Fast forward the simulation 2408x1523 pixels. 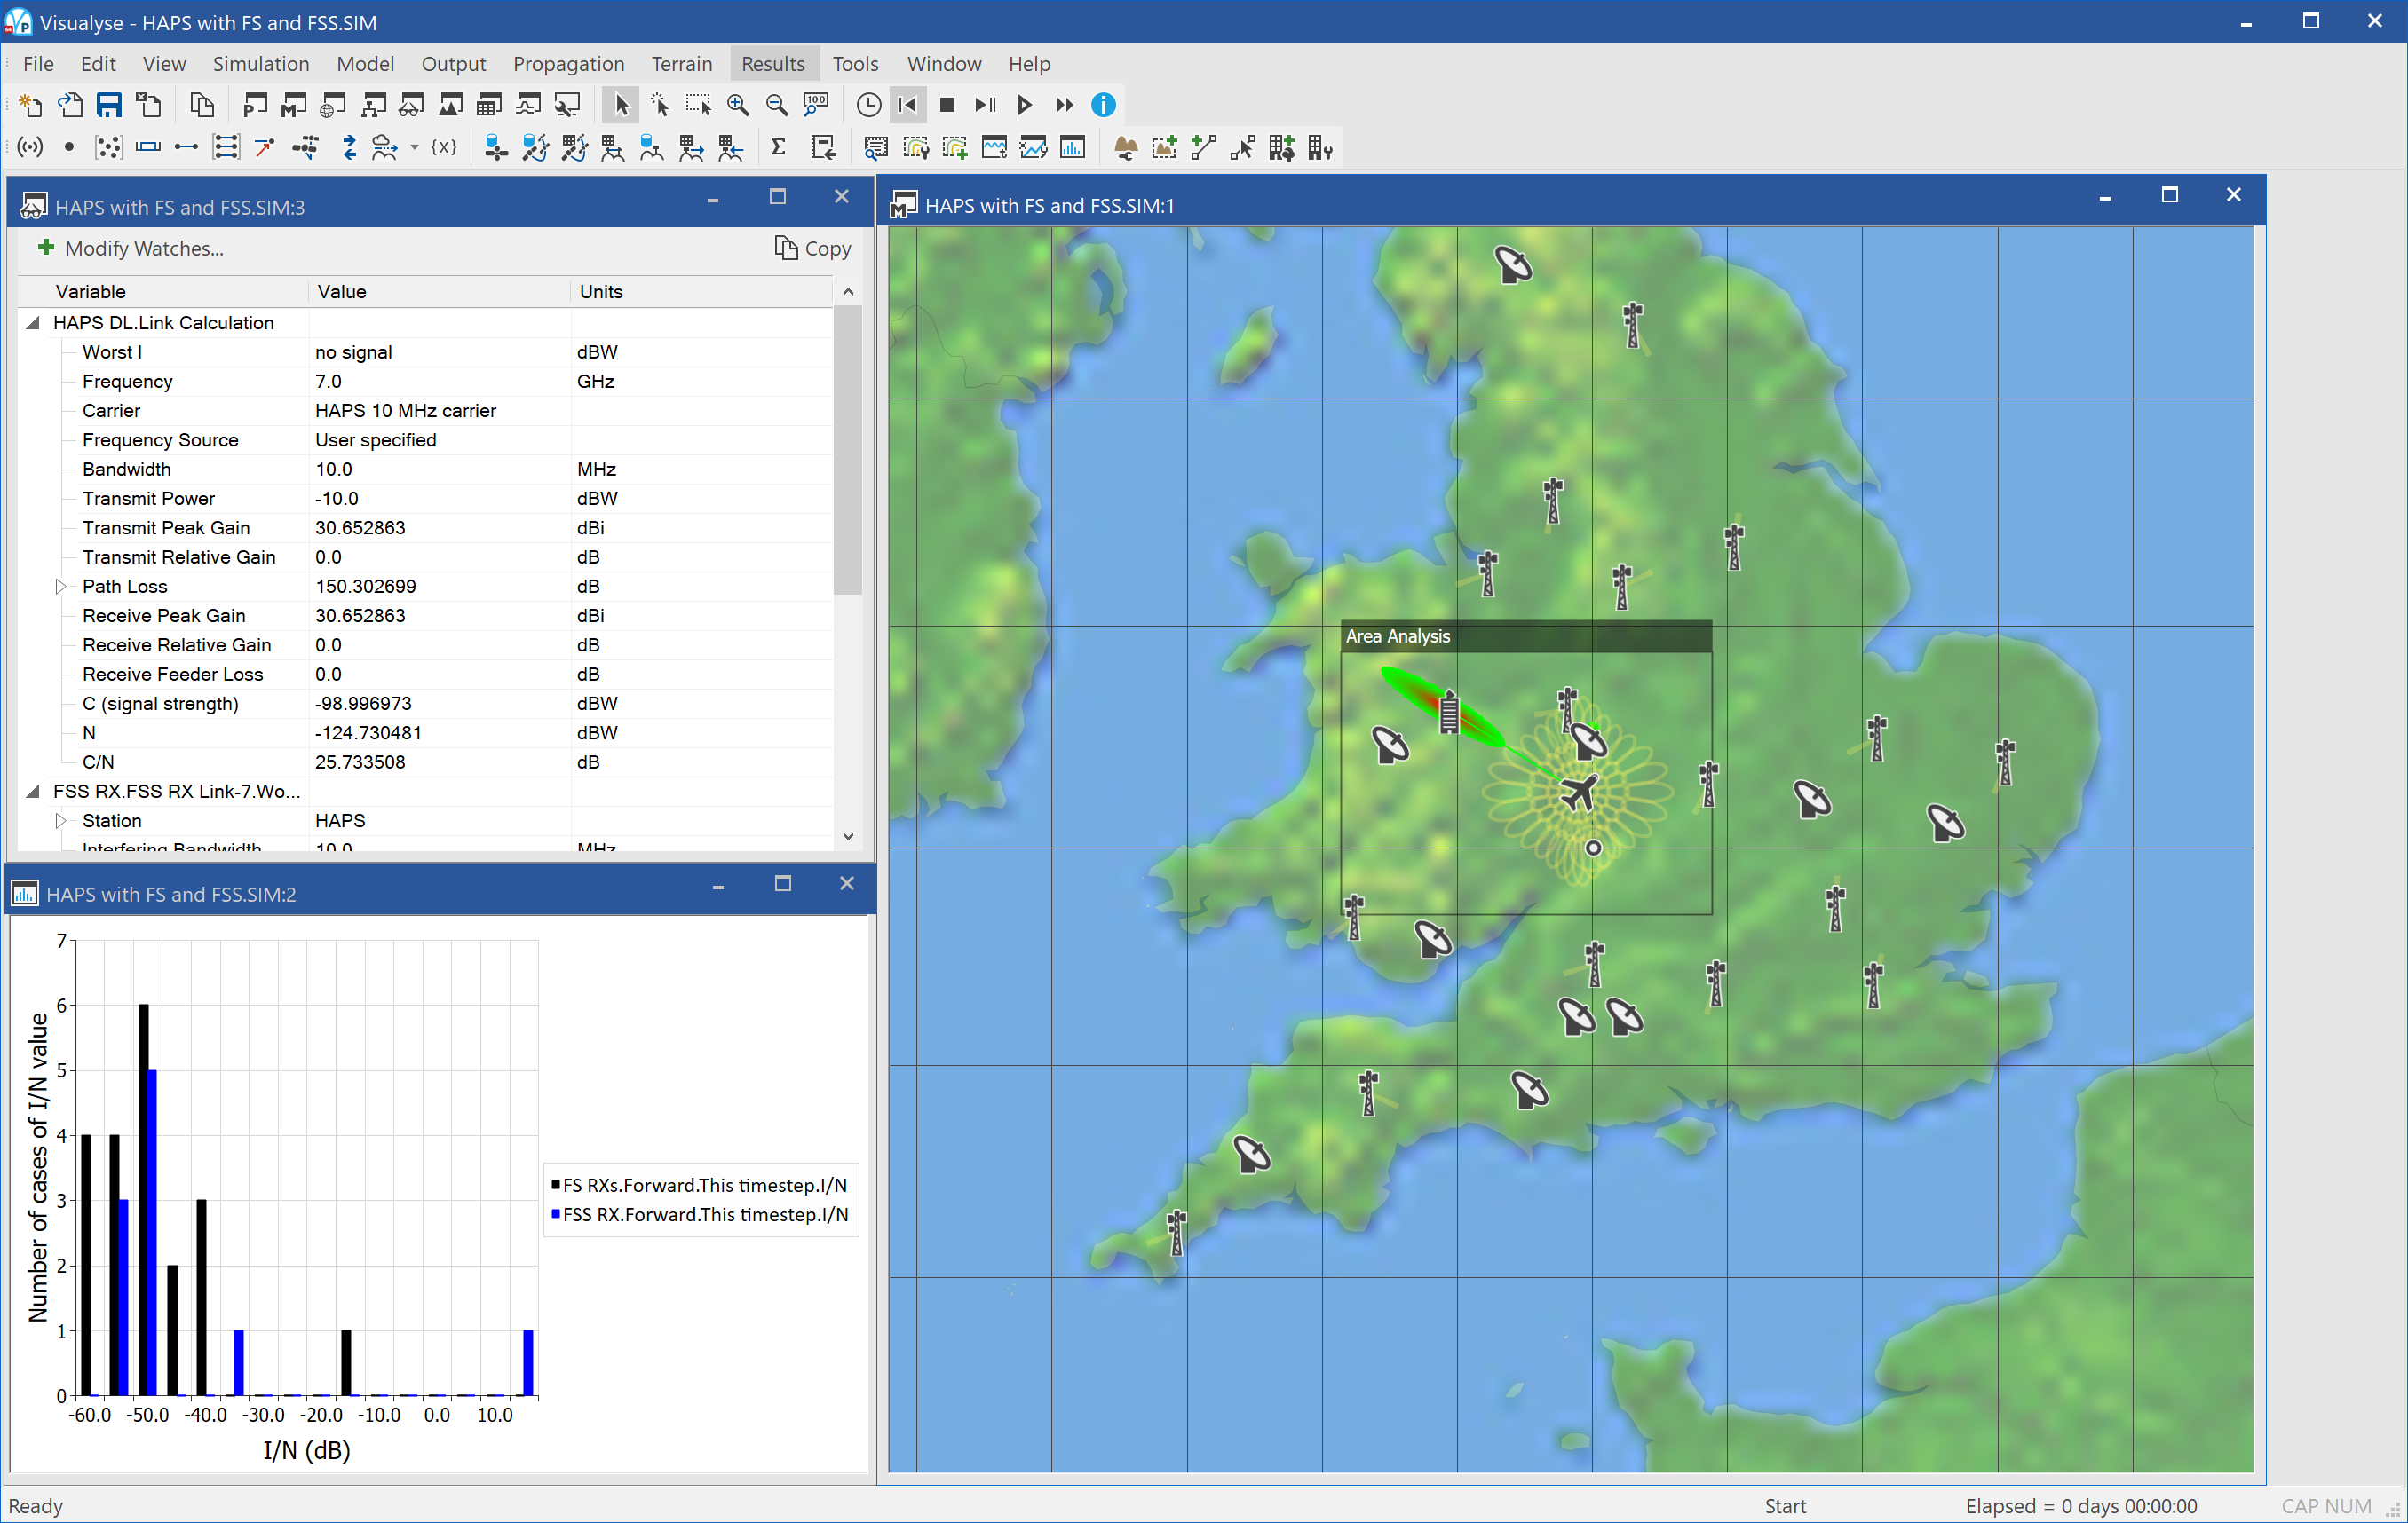[1064, 105]
